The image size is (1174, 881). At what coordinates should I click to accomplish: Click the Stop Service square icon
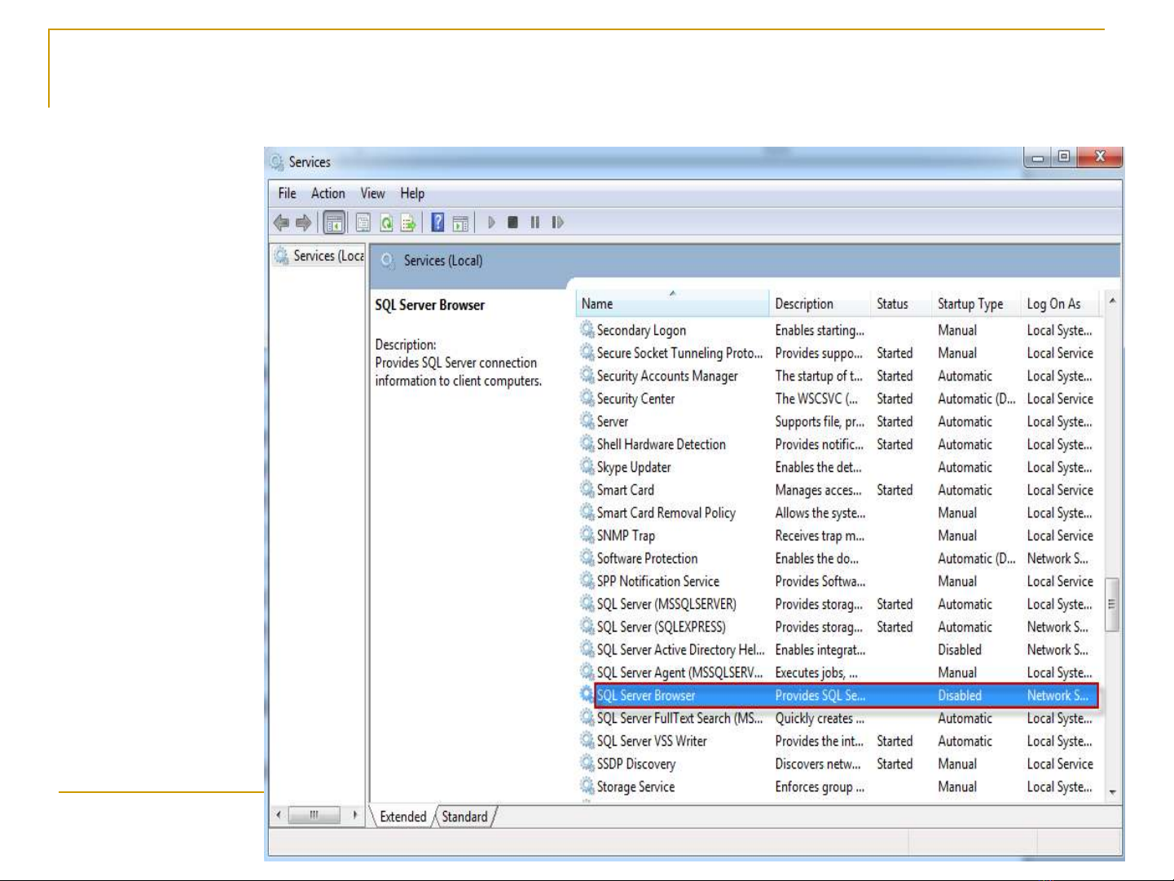512,222
